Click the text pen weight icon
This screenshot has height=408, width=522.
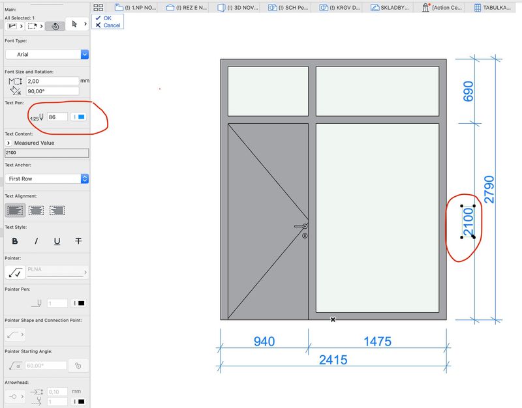[x=37, y=117]
